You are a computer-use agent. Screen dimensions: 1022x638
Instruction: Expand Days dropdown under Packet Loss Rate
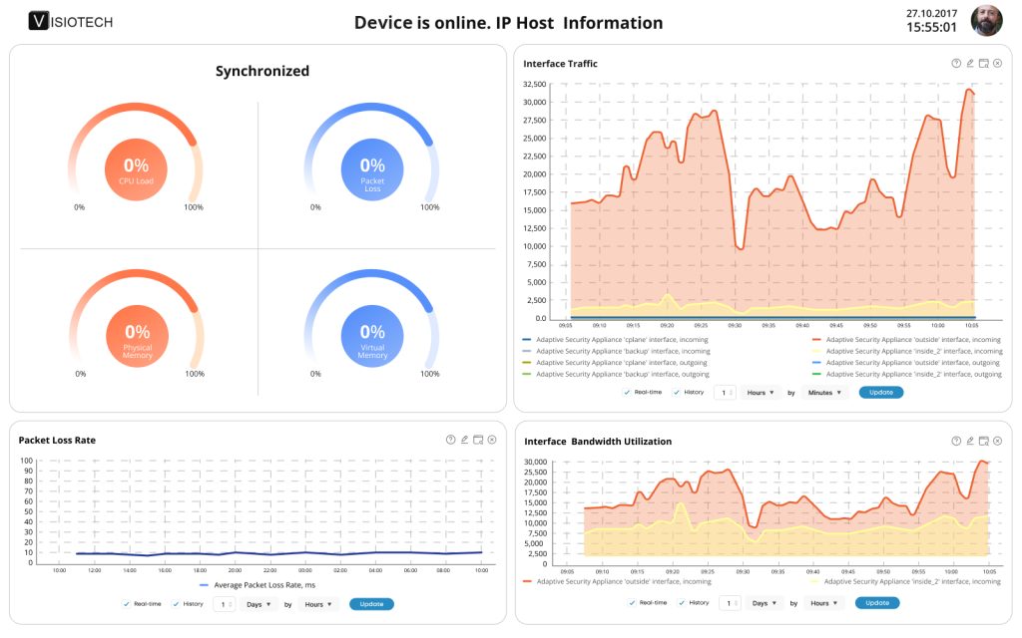tap(257, 604)
